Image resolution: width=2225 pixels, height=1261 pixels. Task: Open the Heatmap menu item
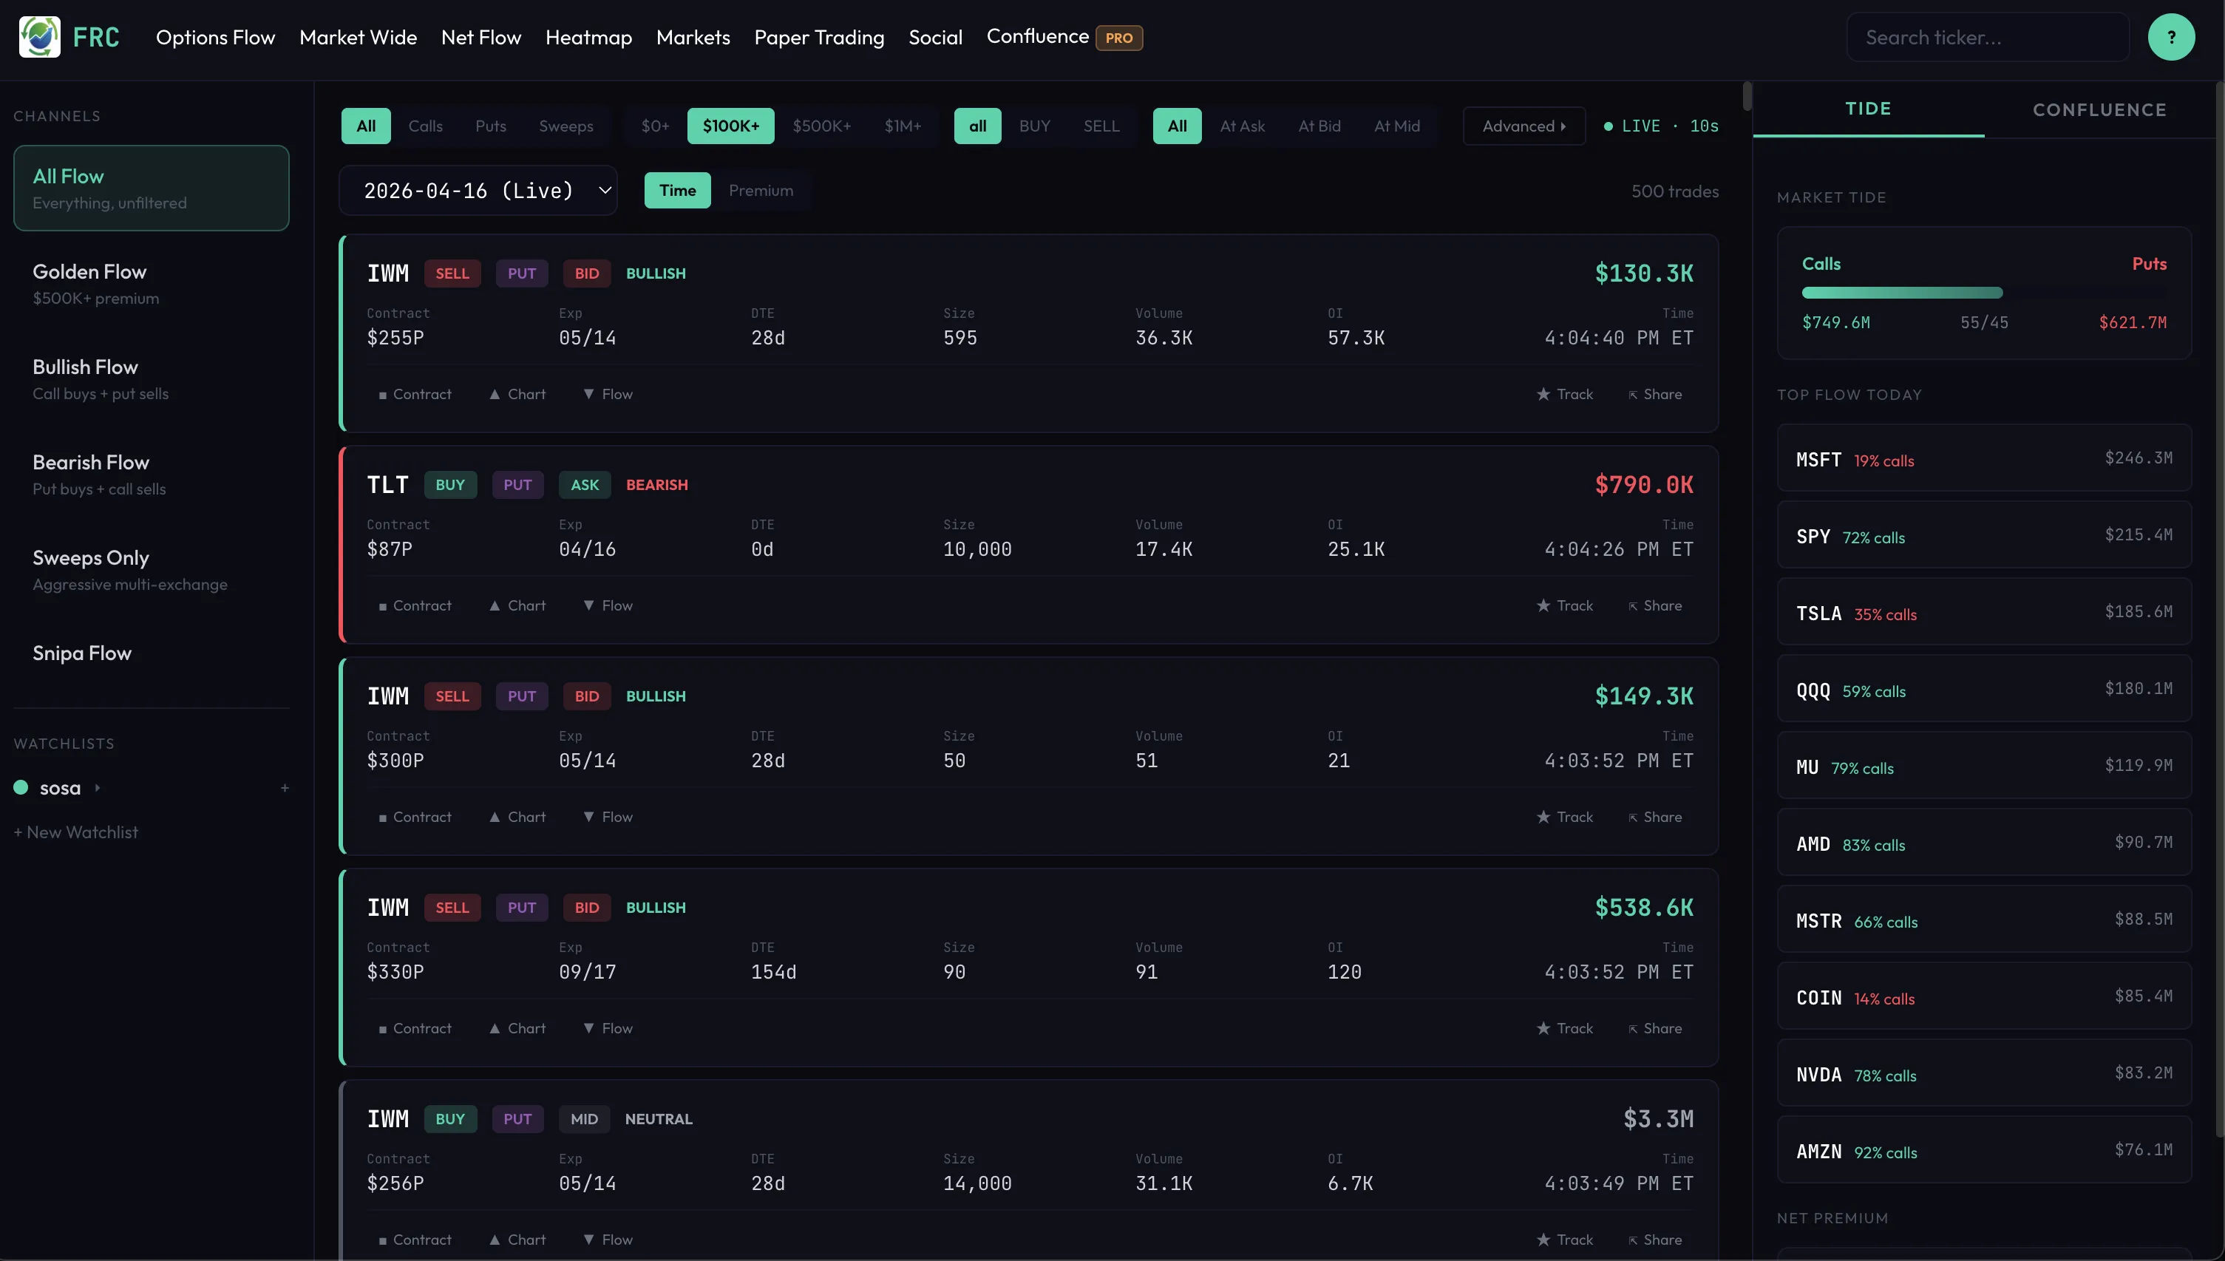pos(588,37)
